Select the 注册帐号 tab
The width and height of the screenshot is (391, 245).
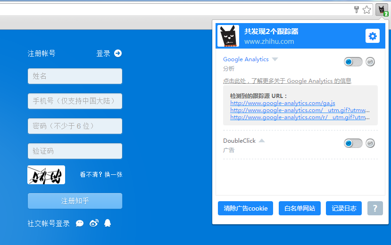click(x=42, y=53)
